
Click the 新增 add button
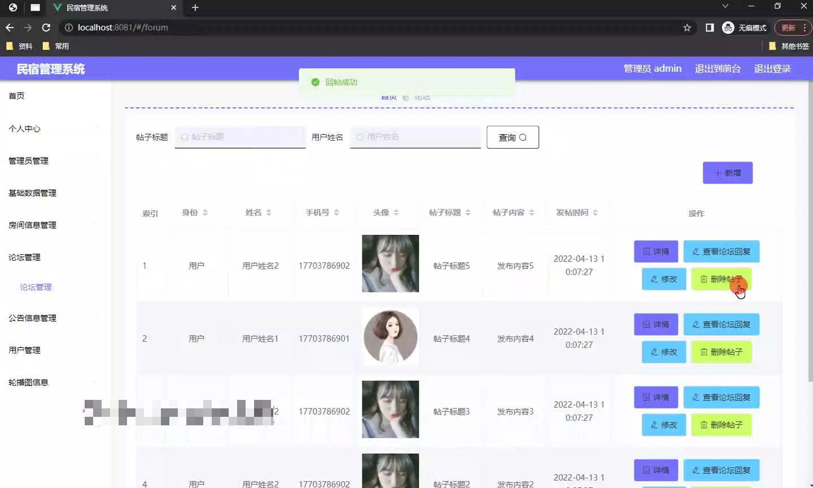pyautogui.click(x=728, y=173)
